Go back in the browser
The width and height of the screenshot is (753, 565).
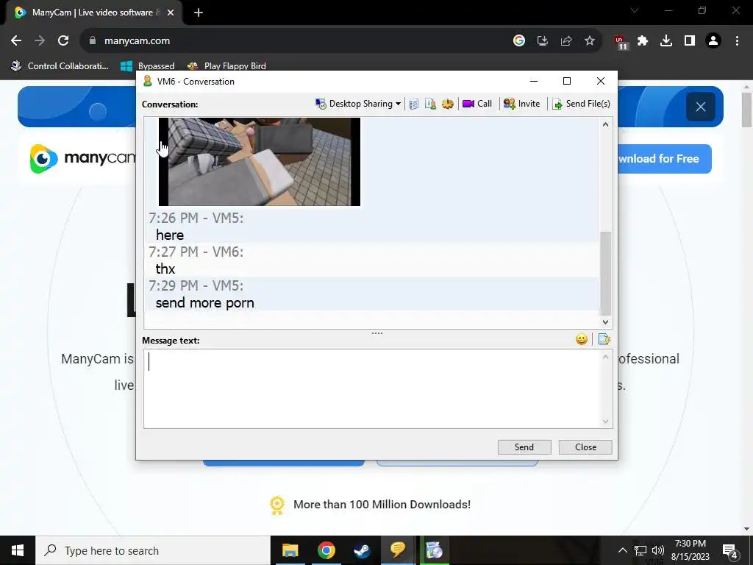[16, 41]
